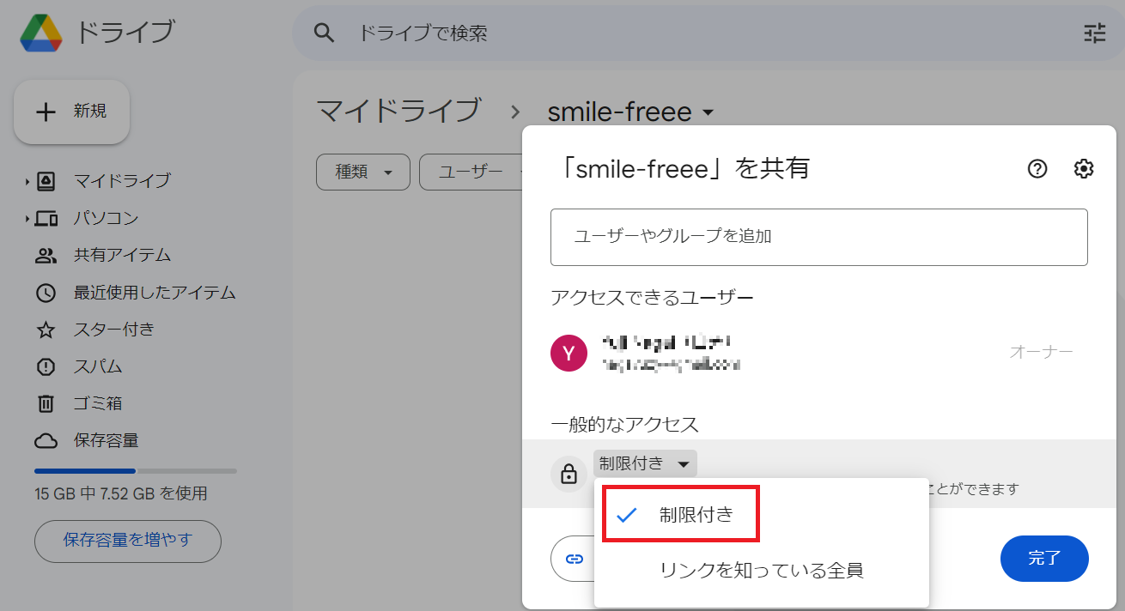Click the 完了 button
The width and height of the screenshot is (1125, 611).
click(x=1044, y=559)
